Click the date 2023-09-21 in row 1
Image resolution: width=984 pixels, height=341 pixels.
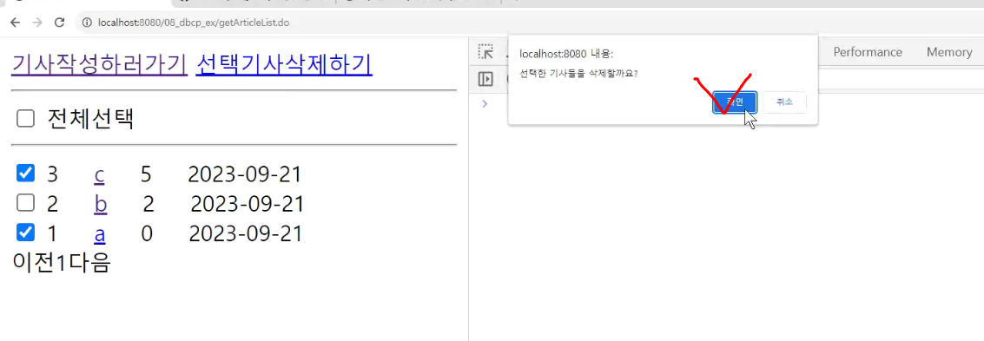coord(246,233)
